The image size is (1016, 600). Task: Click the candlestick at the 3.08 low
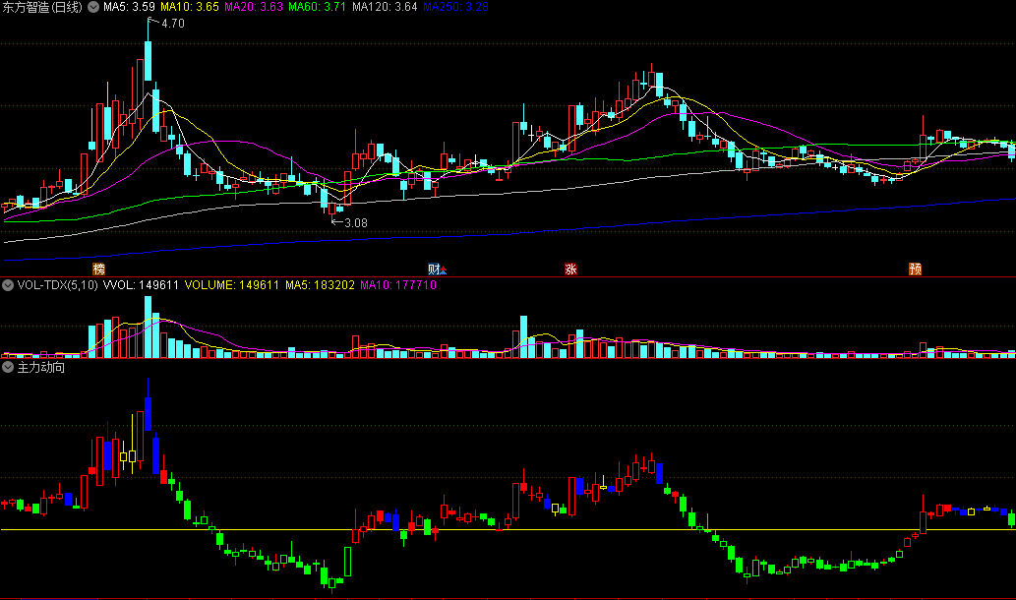click(331, 210)
